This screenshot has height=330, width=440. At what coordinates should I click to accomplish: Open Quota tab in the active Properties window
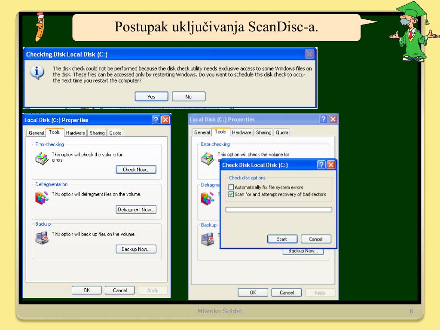(115, 133)
